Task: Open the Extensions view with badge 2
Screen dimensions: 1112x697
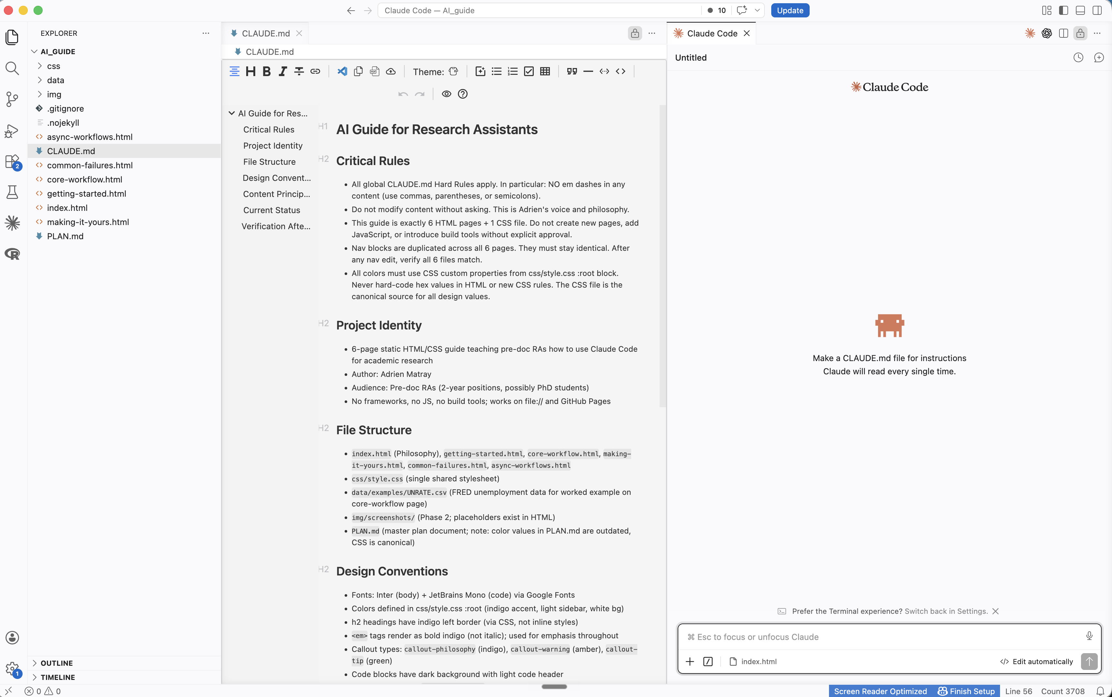Action: (x=13, y=162)
